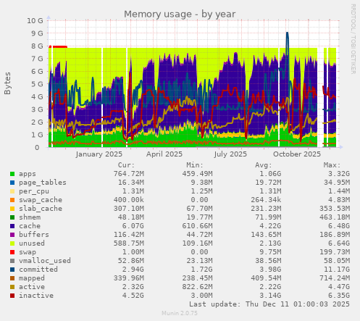Click the committed spike peak near October
Image resolution: width=360 pixels, height=321 pixels.
[287, 33]
